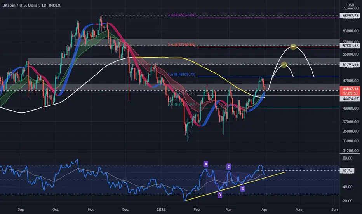Click the purple C marker on RSI
The width and height of the screenshot is (362, 214).
[x=228, y=167]
